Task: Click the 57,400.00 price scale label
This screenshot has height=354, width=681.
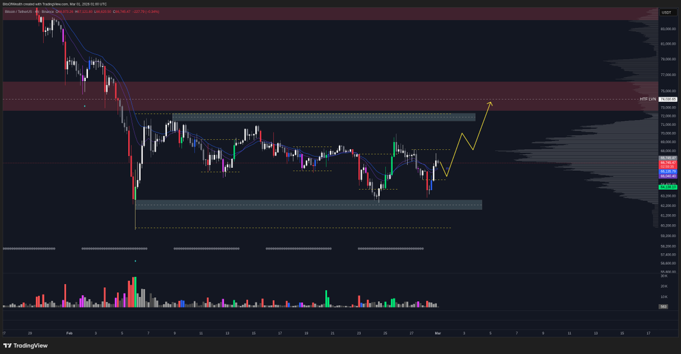Action: tap(667, 255)
